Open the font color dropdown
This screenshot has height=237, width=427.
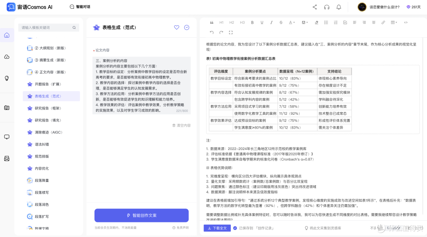(292, 23)
